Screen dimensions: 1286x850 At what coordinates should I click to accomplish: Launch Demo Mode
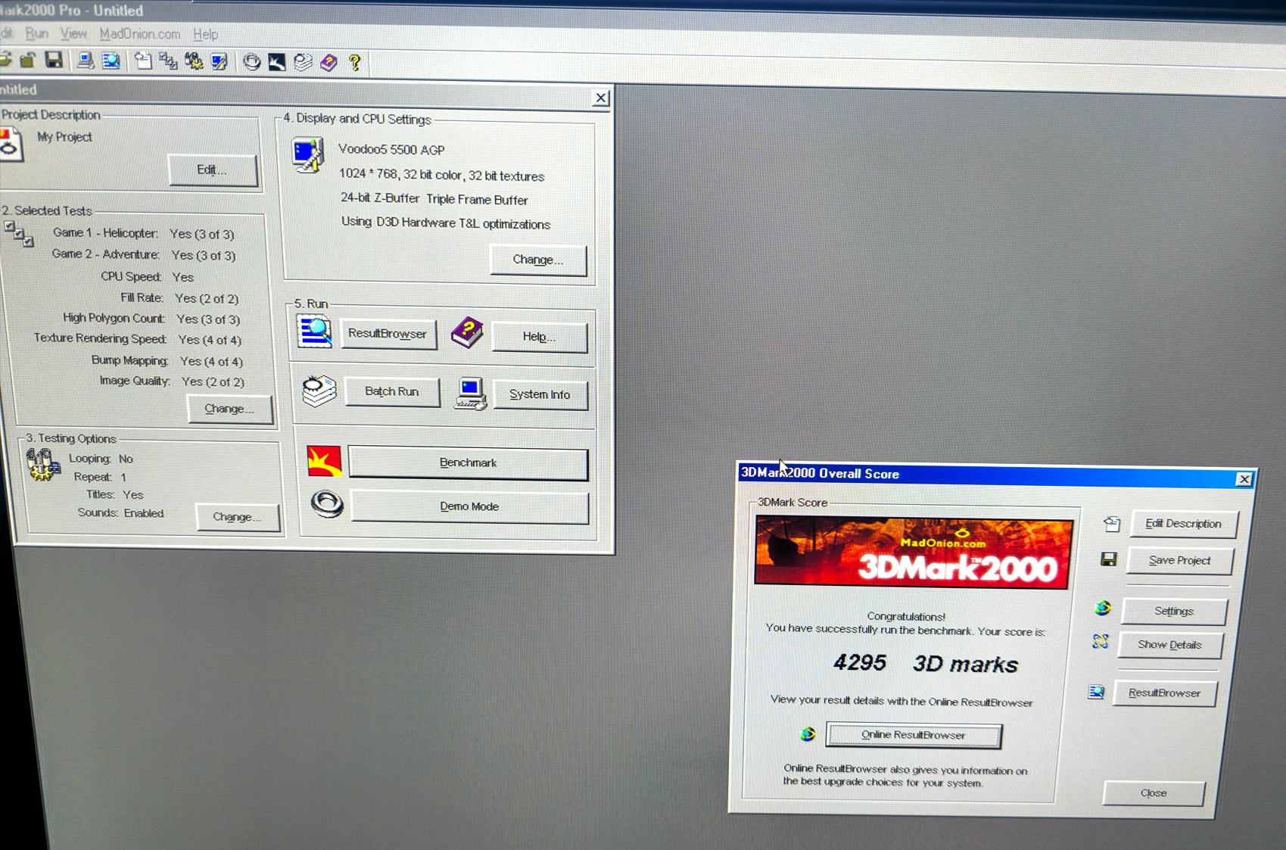(470, 506)
